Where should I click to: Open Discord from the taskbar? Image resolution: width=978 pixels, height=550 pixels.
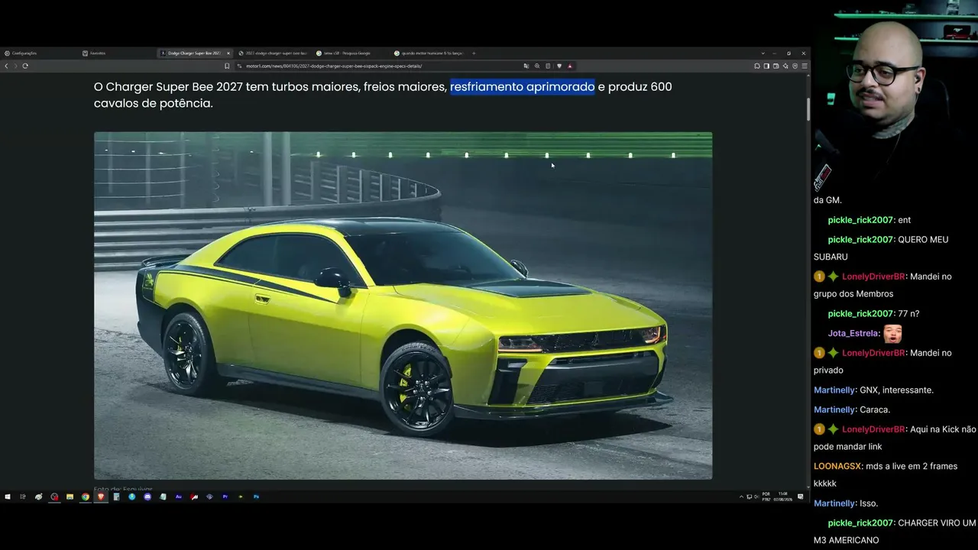coord(147,497)
